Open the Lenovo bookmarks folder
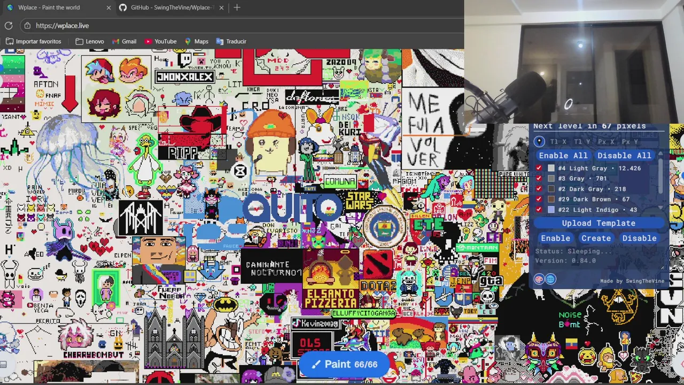684x385 pixels. tap(90, 41)
